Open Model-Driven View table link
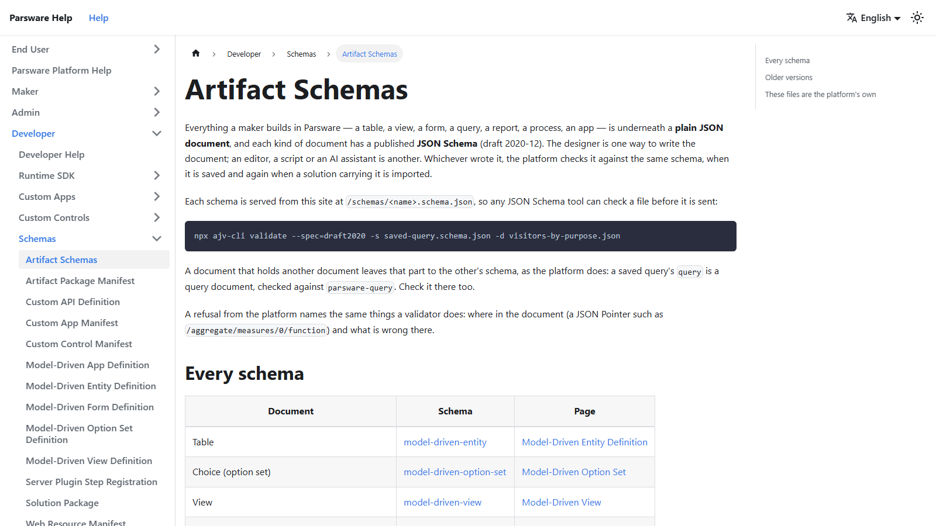This screenshot has width=936, height=526. [562, 502]
